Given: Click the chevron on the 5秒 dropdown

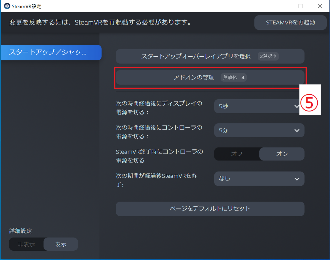Looking at the screenshot, I should [297, 106].
